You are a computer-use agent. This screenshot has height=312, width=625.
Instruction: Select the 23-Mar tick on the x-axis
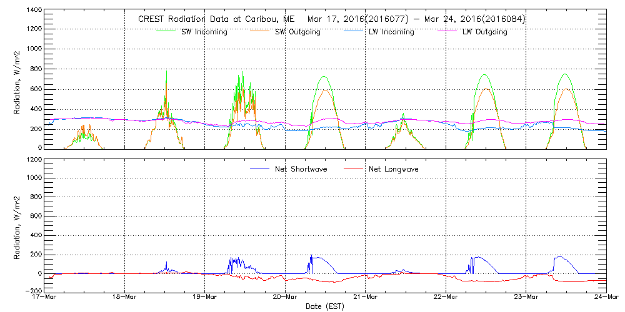click(526, 297)
